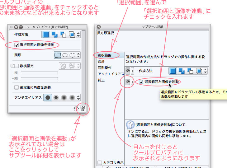Click the second aspect-ratio icon in 縦横指定 row
This screenshot has width=227, height=168.
click(72, 66)
